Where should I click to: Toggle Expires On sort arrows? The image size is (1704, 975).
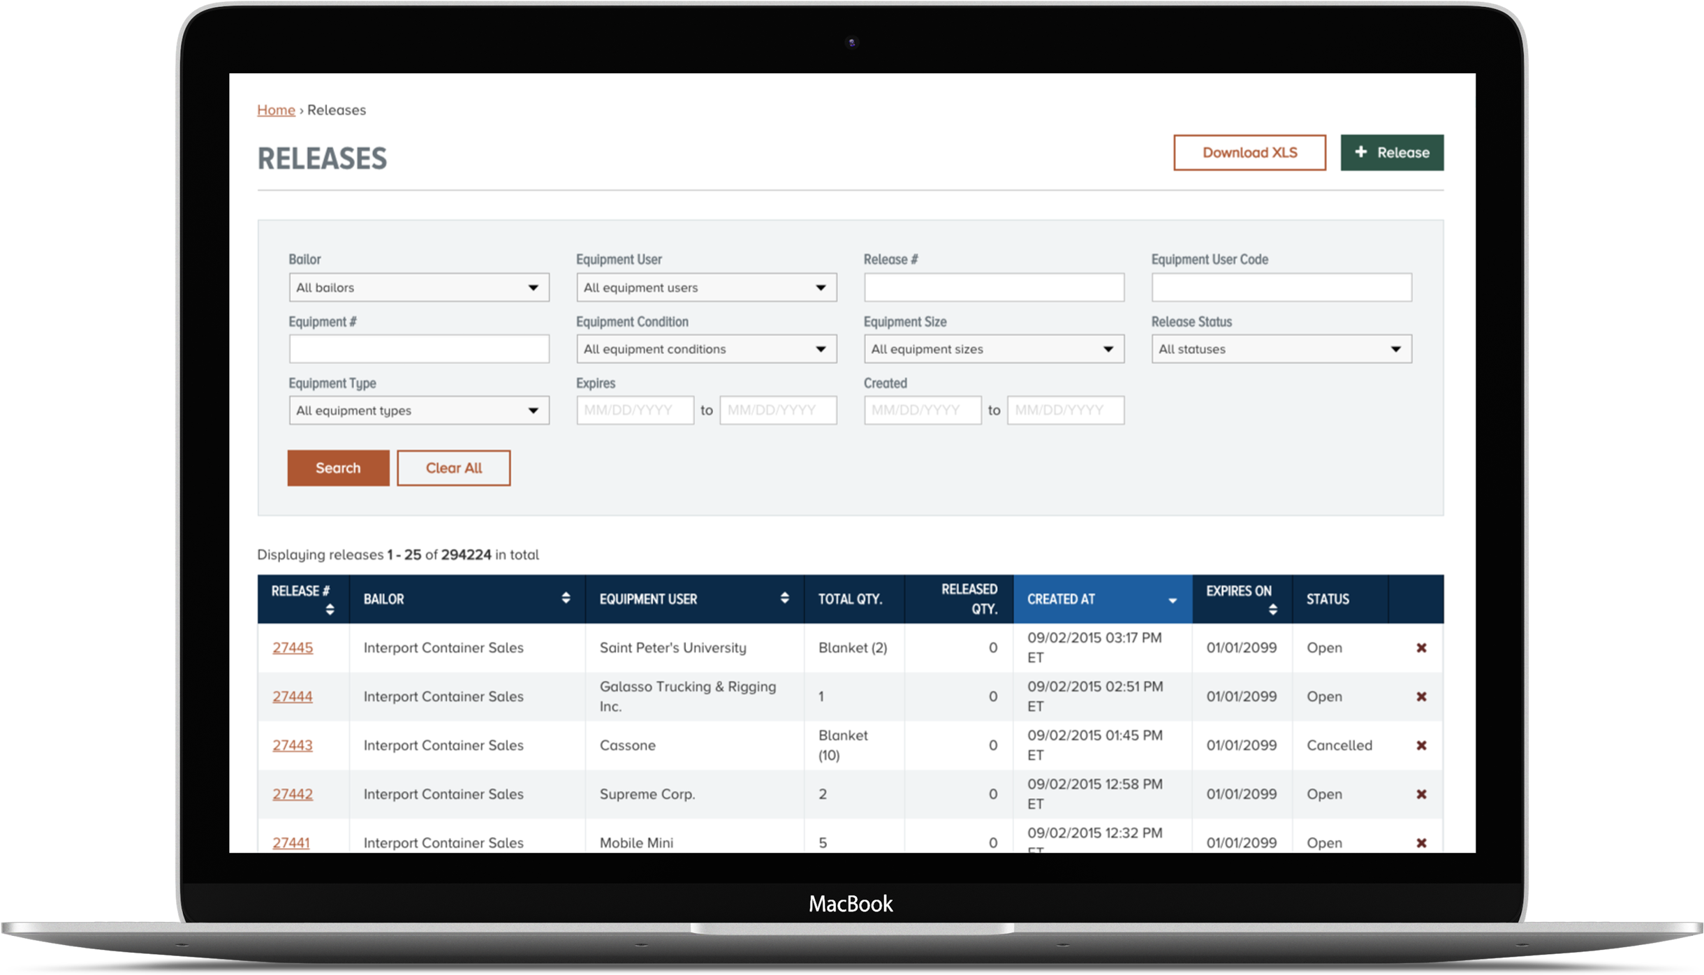(x=1272, y=610)
